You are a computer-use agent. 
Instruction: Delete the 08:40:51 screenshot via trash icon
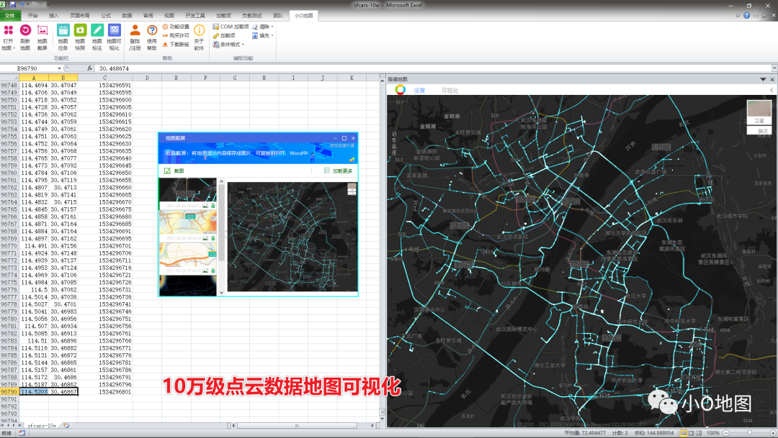tap(213, 206)
